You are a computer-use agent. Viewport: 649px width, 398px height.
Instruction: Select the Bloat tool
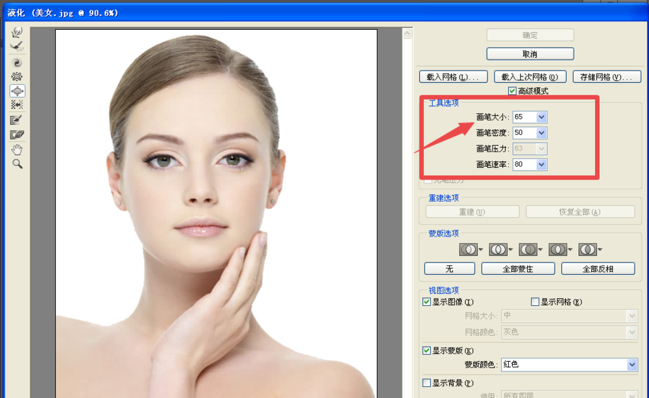pyautogui.click(x=16, y=91)
